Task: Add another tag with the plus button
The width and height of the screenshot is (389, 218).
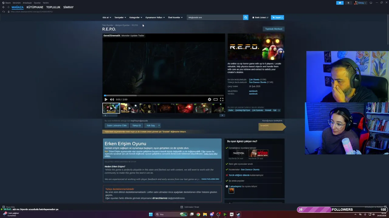Action: click(279, 110)
